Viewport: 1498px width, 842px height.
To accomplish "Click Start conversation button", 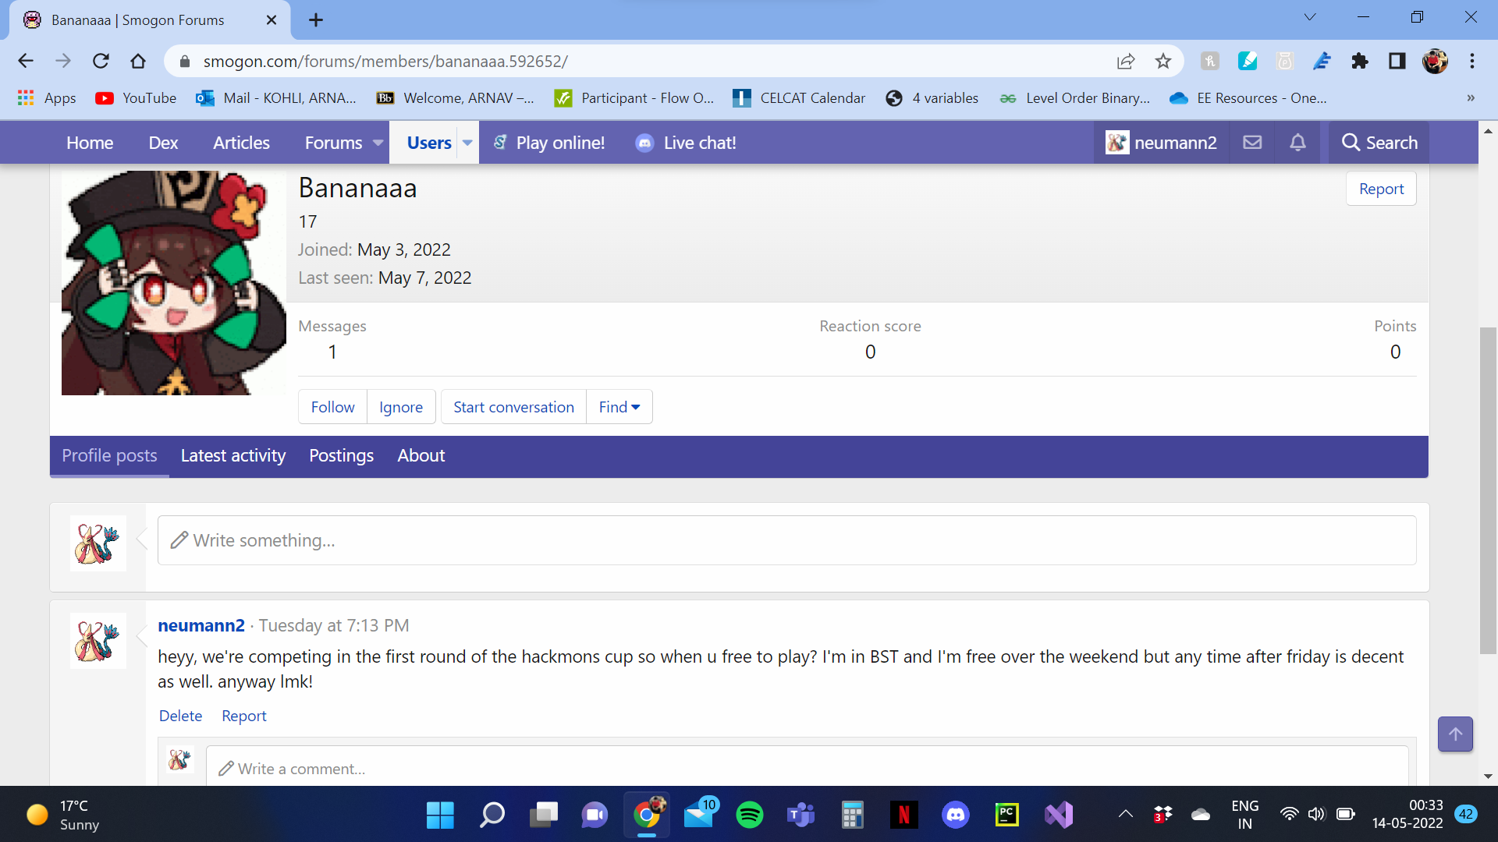I will pos(513,407).
